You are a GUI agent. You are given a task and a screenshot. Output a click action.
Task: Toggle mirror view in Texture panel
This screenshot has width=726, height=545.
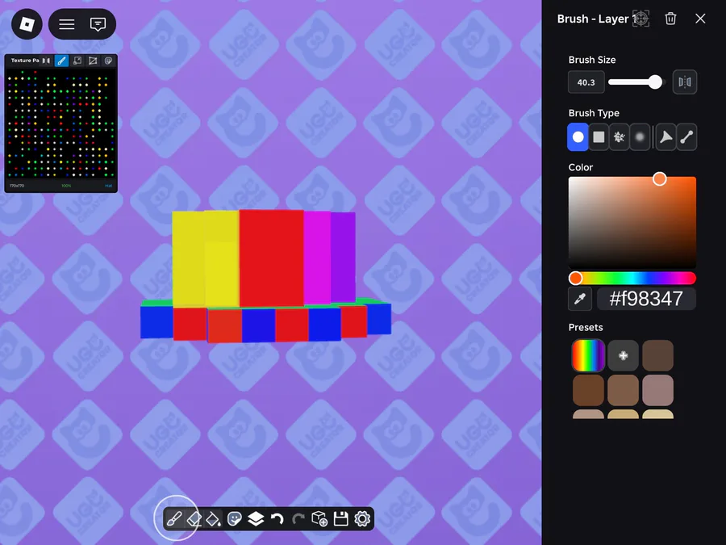(46, 61)
